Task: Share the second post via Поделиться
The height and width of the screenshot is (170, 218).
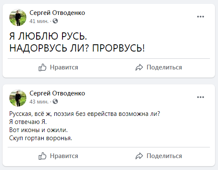Action: (159, 156)
